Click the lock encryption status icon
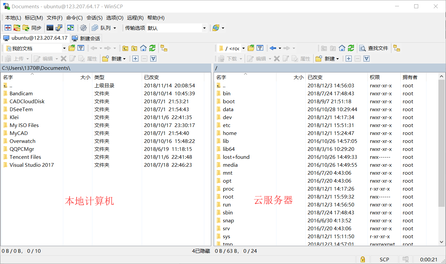 pyautogui.click(x=362, y=259)
